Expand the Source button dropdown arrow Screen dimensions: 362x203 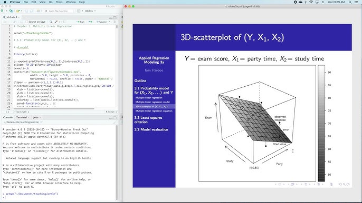(x=109, y=22)
